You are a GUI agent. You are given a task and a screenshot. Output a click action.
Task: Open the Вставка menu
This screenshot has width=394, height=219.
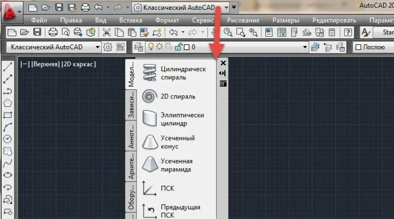[130, 20]
